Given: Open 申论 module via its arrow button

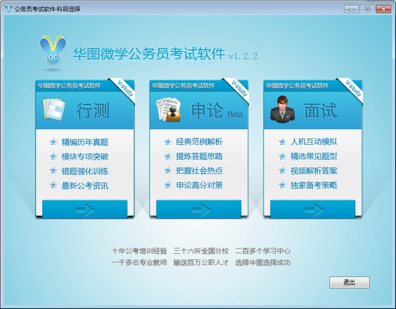Looking at the screenshot, I should (x=199, y=210).
